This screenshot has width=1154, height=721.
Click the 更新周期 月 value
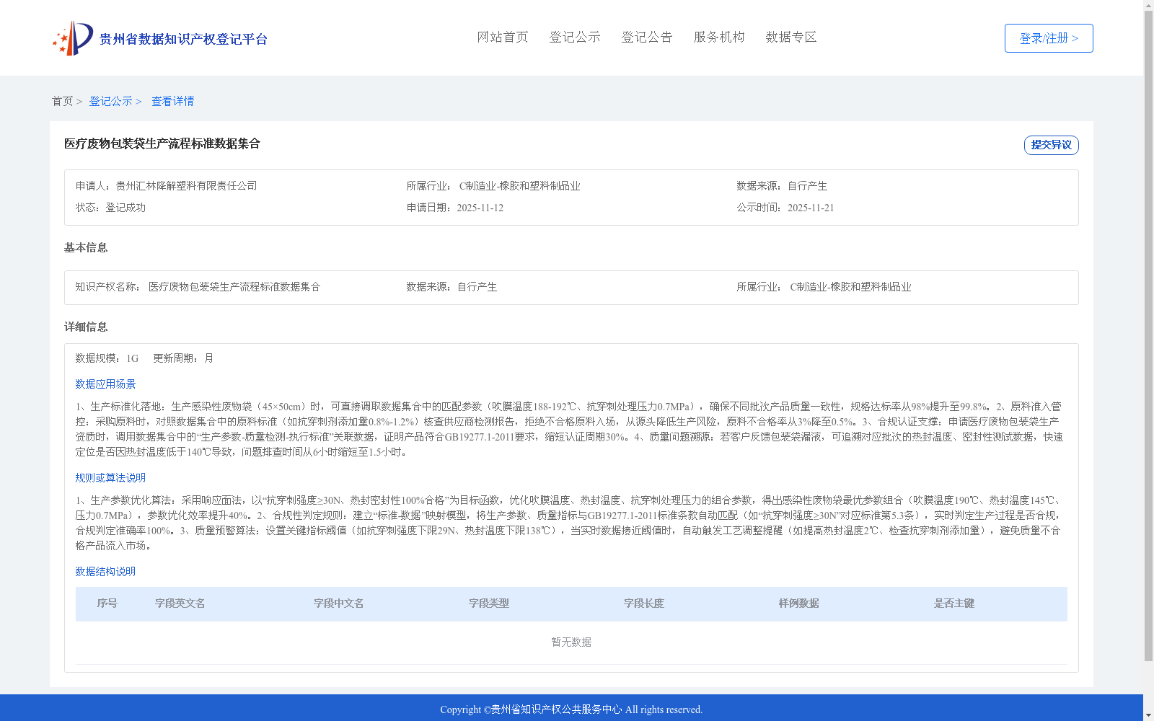(x=209, y=358)
